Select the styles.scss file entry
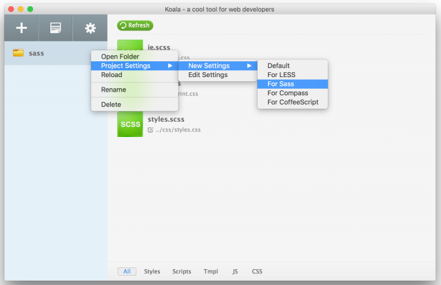 [166, 119]
